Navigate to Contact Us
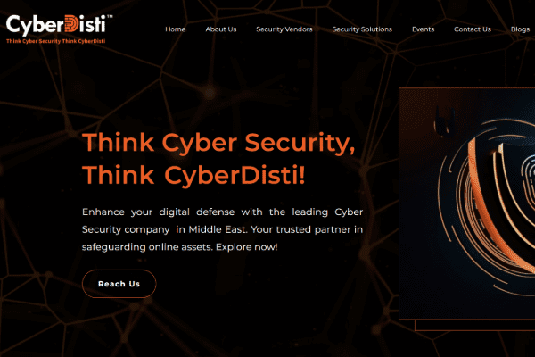 pyautogui.click(x=473, y=29)
